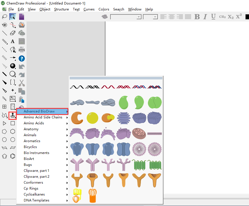Toggle Superscript X² formatting

coord(239,16)
